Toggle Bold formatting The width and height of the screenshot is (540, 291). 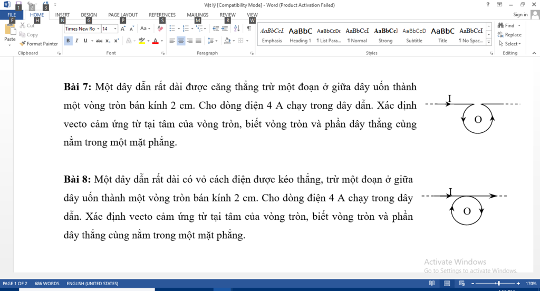click(68, 41)
